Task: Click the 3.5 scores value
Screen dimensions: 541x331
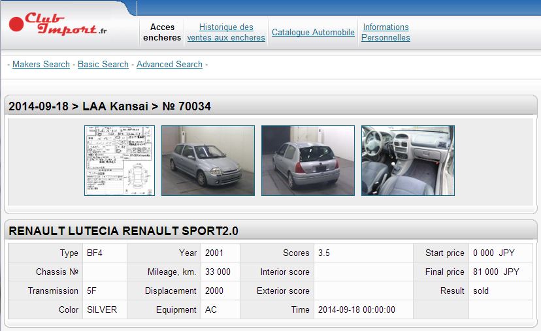Action: tap(324, 253)
